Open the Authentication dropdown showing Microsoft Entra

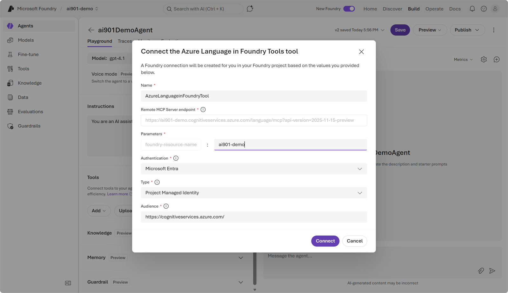(x=254, y=169)
